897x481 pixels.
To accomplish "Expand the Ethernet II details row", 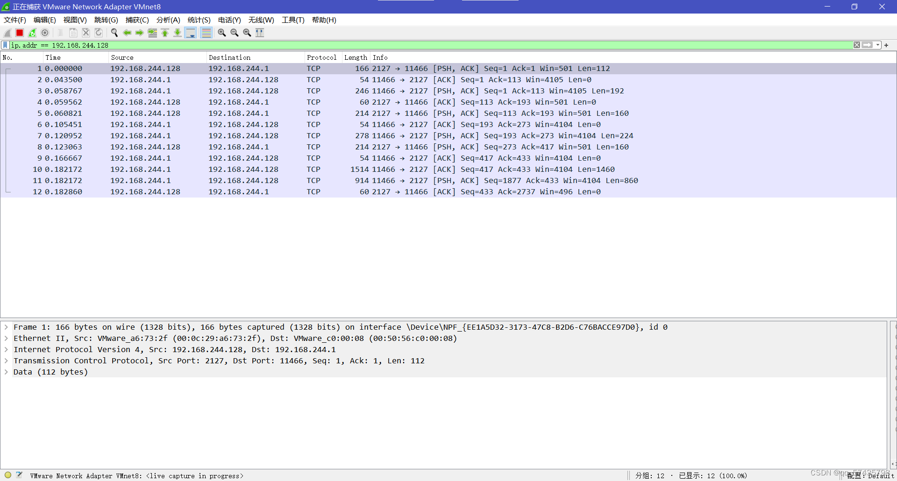I will 6,338.
